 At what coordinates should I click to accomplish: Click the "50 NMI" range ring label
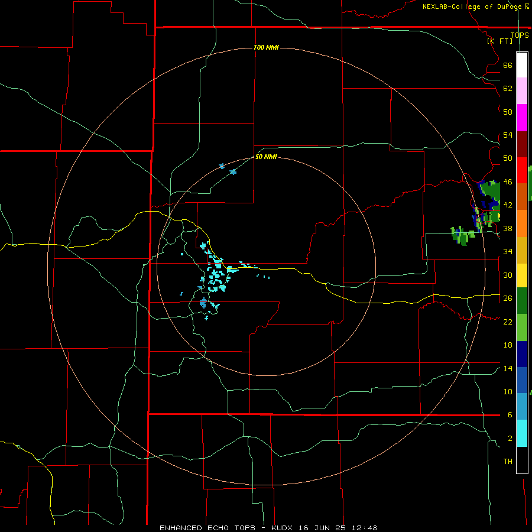pos(266,157)
